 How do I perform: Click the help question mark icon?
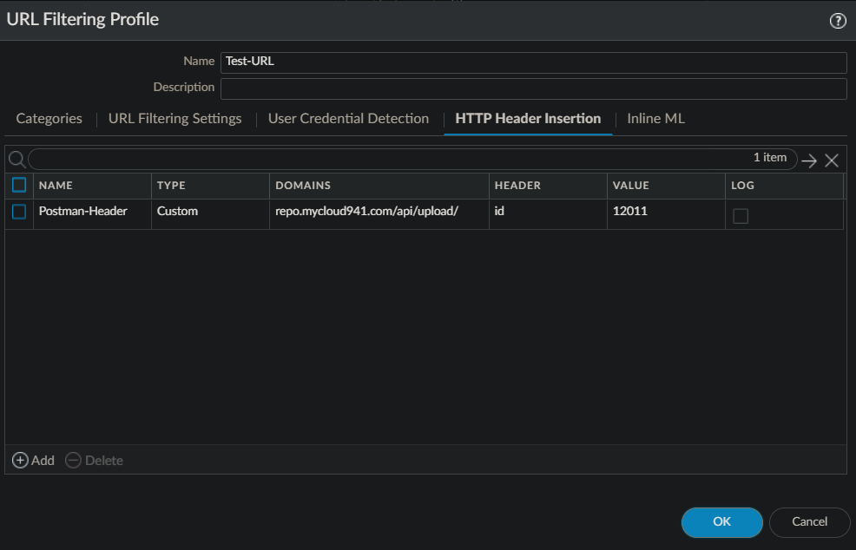coord(838,21)
